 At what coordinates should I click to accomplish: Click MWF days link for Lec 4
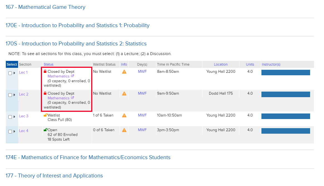click(142, 130)
